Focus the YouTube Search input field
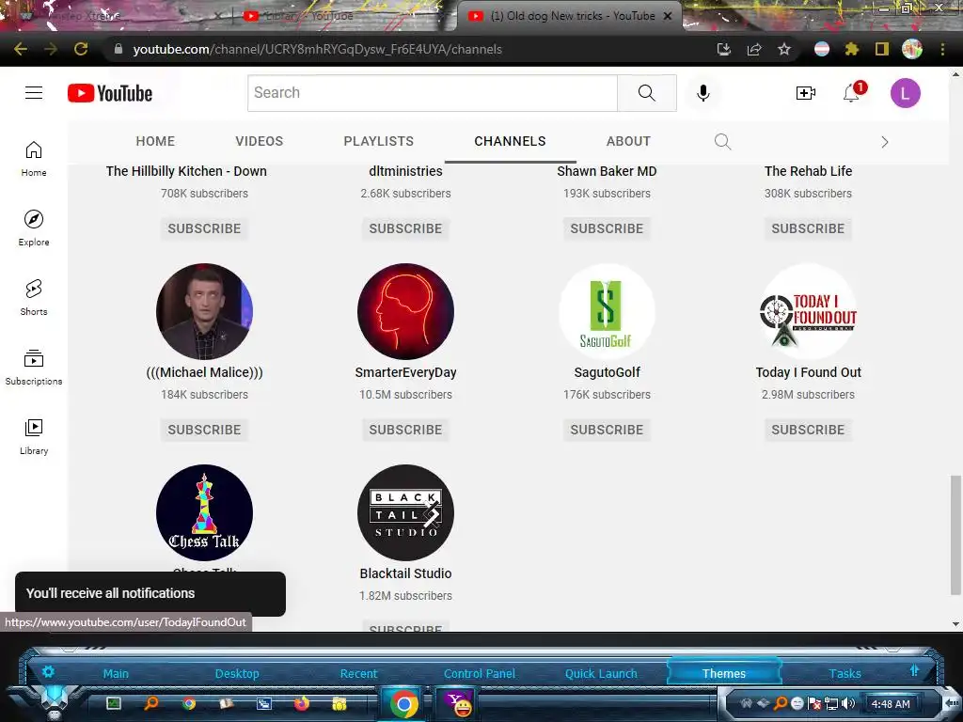The image size is (963, 722). click(433, 93)
